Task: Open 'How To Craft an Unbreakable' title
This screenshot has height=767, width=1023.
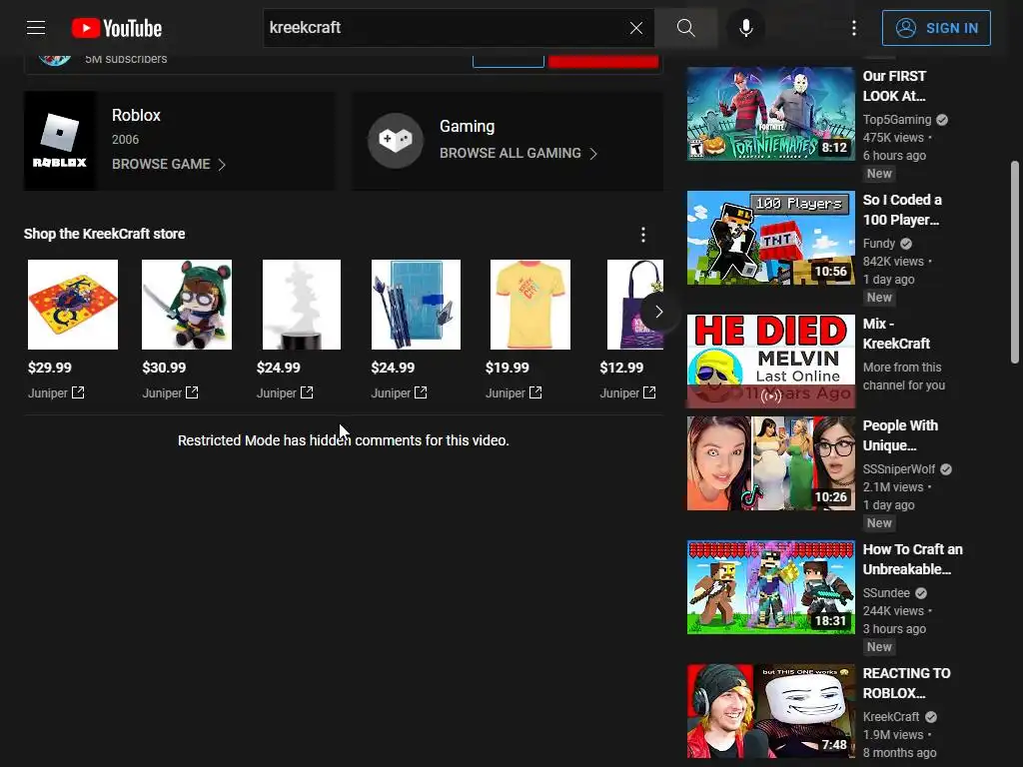Action: (913, 559)
